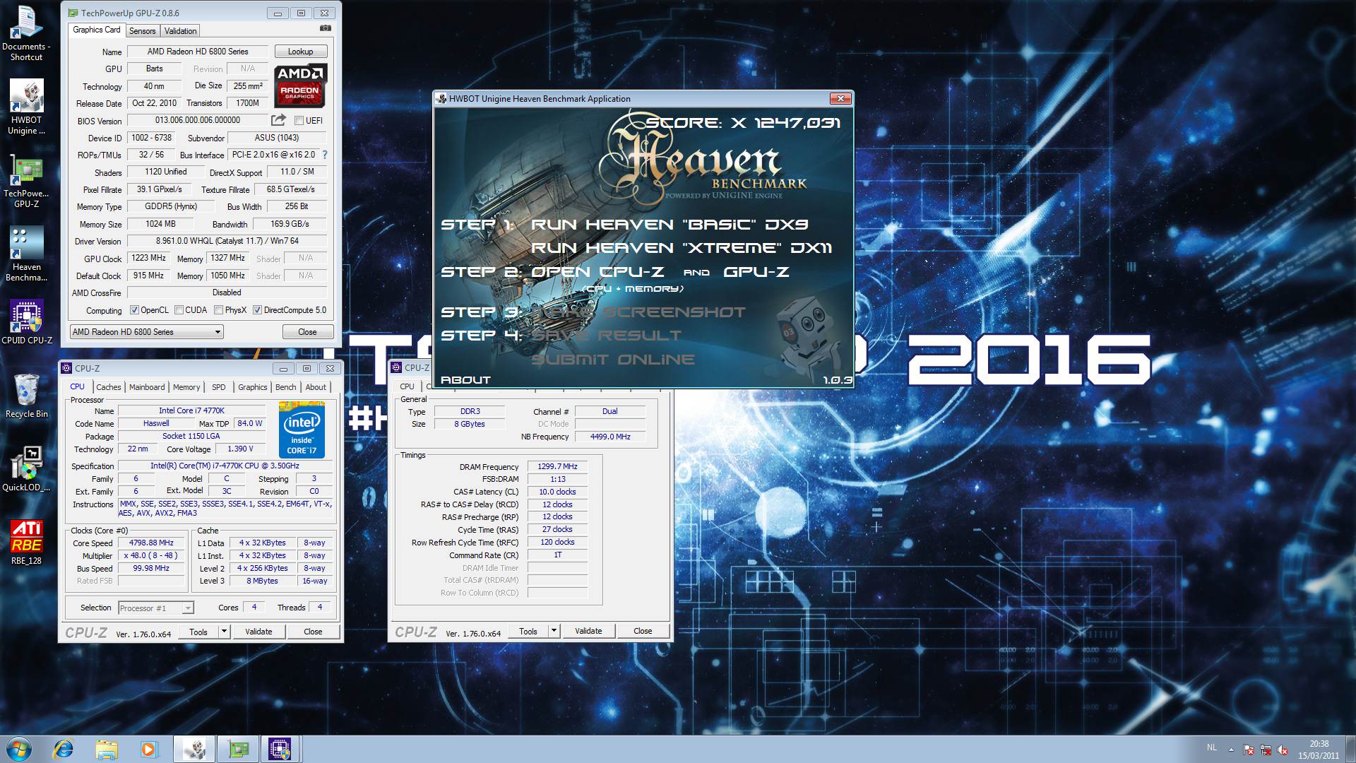Click the GPU-Z title bar application icon
Image resolution: width=1356 pixels, height=763 pixels.
[73, 13]
